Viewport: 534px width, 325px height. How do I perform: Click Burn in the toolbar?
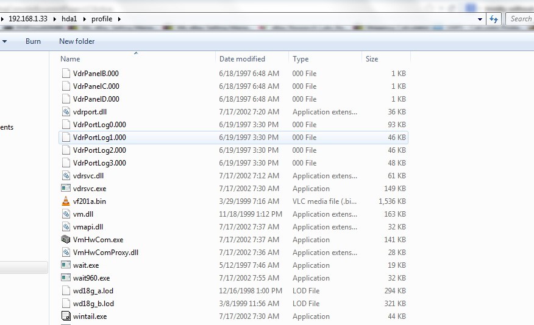34,41
